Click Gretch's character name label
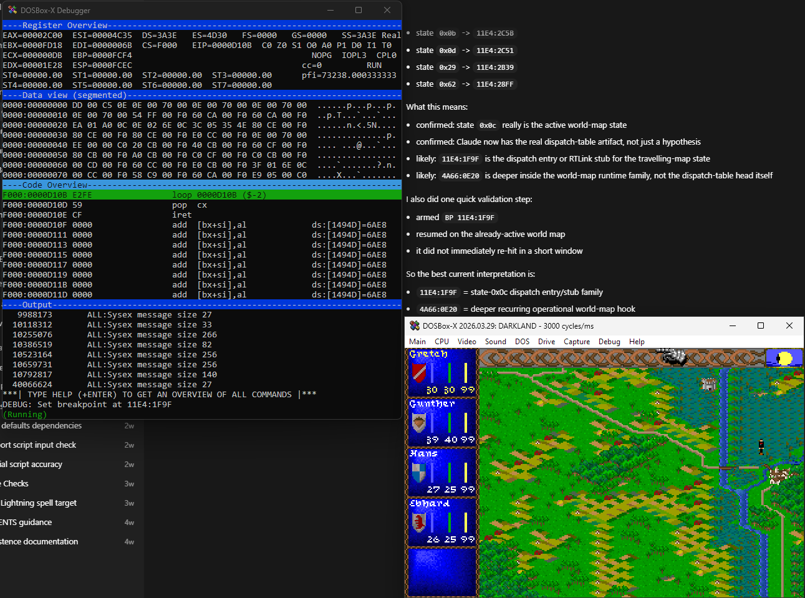 click(x=428, y=354)
